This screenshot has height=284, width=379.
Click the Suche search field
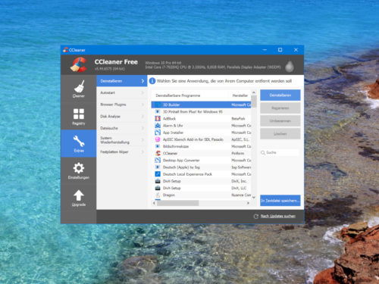click(x=280, y=152)
